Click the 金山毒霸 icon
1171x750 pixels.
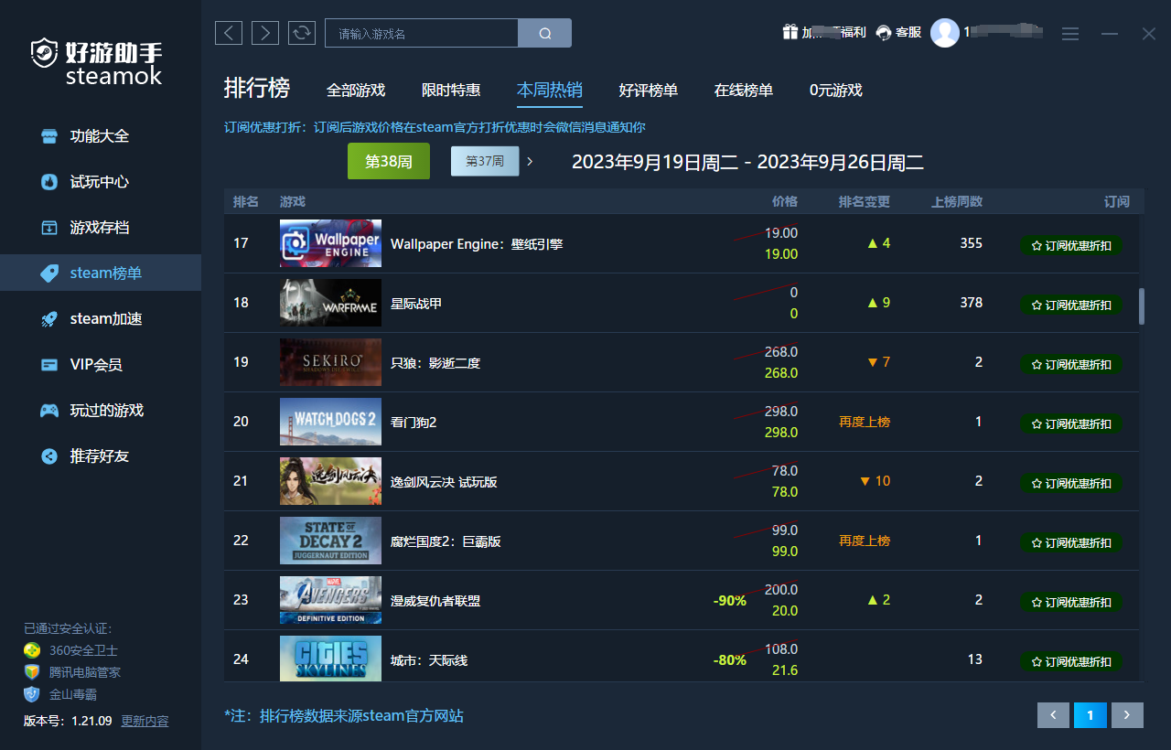click(32, 694)
